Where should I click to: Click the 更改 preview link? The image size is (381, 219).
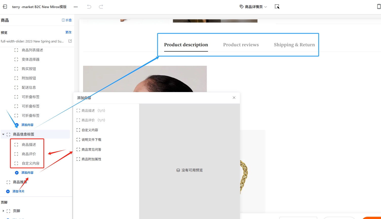[x=68, y=32]
